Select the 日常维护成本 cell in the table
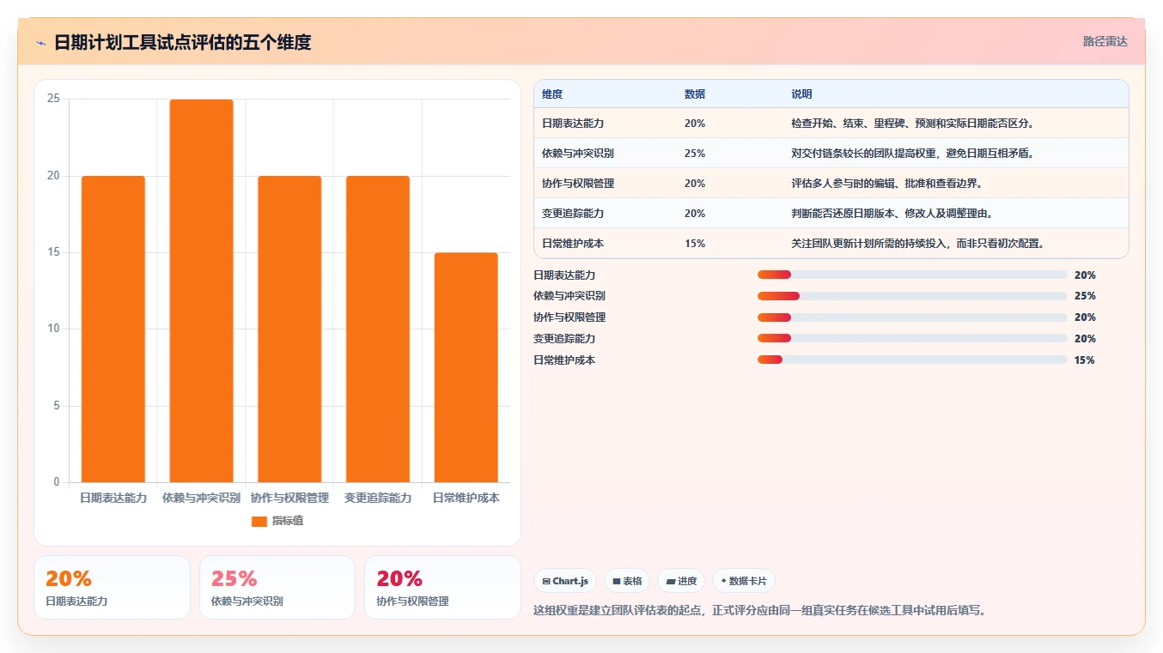Screen dimensions: 1163x653 [605, 243]
